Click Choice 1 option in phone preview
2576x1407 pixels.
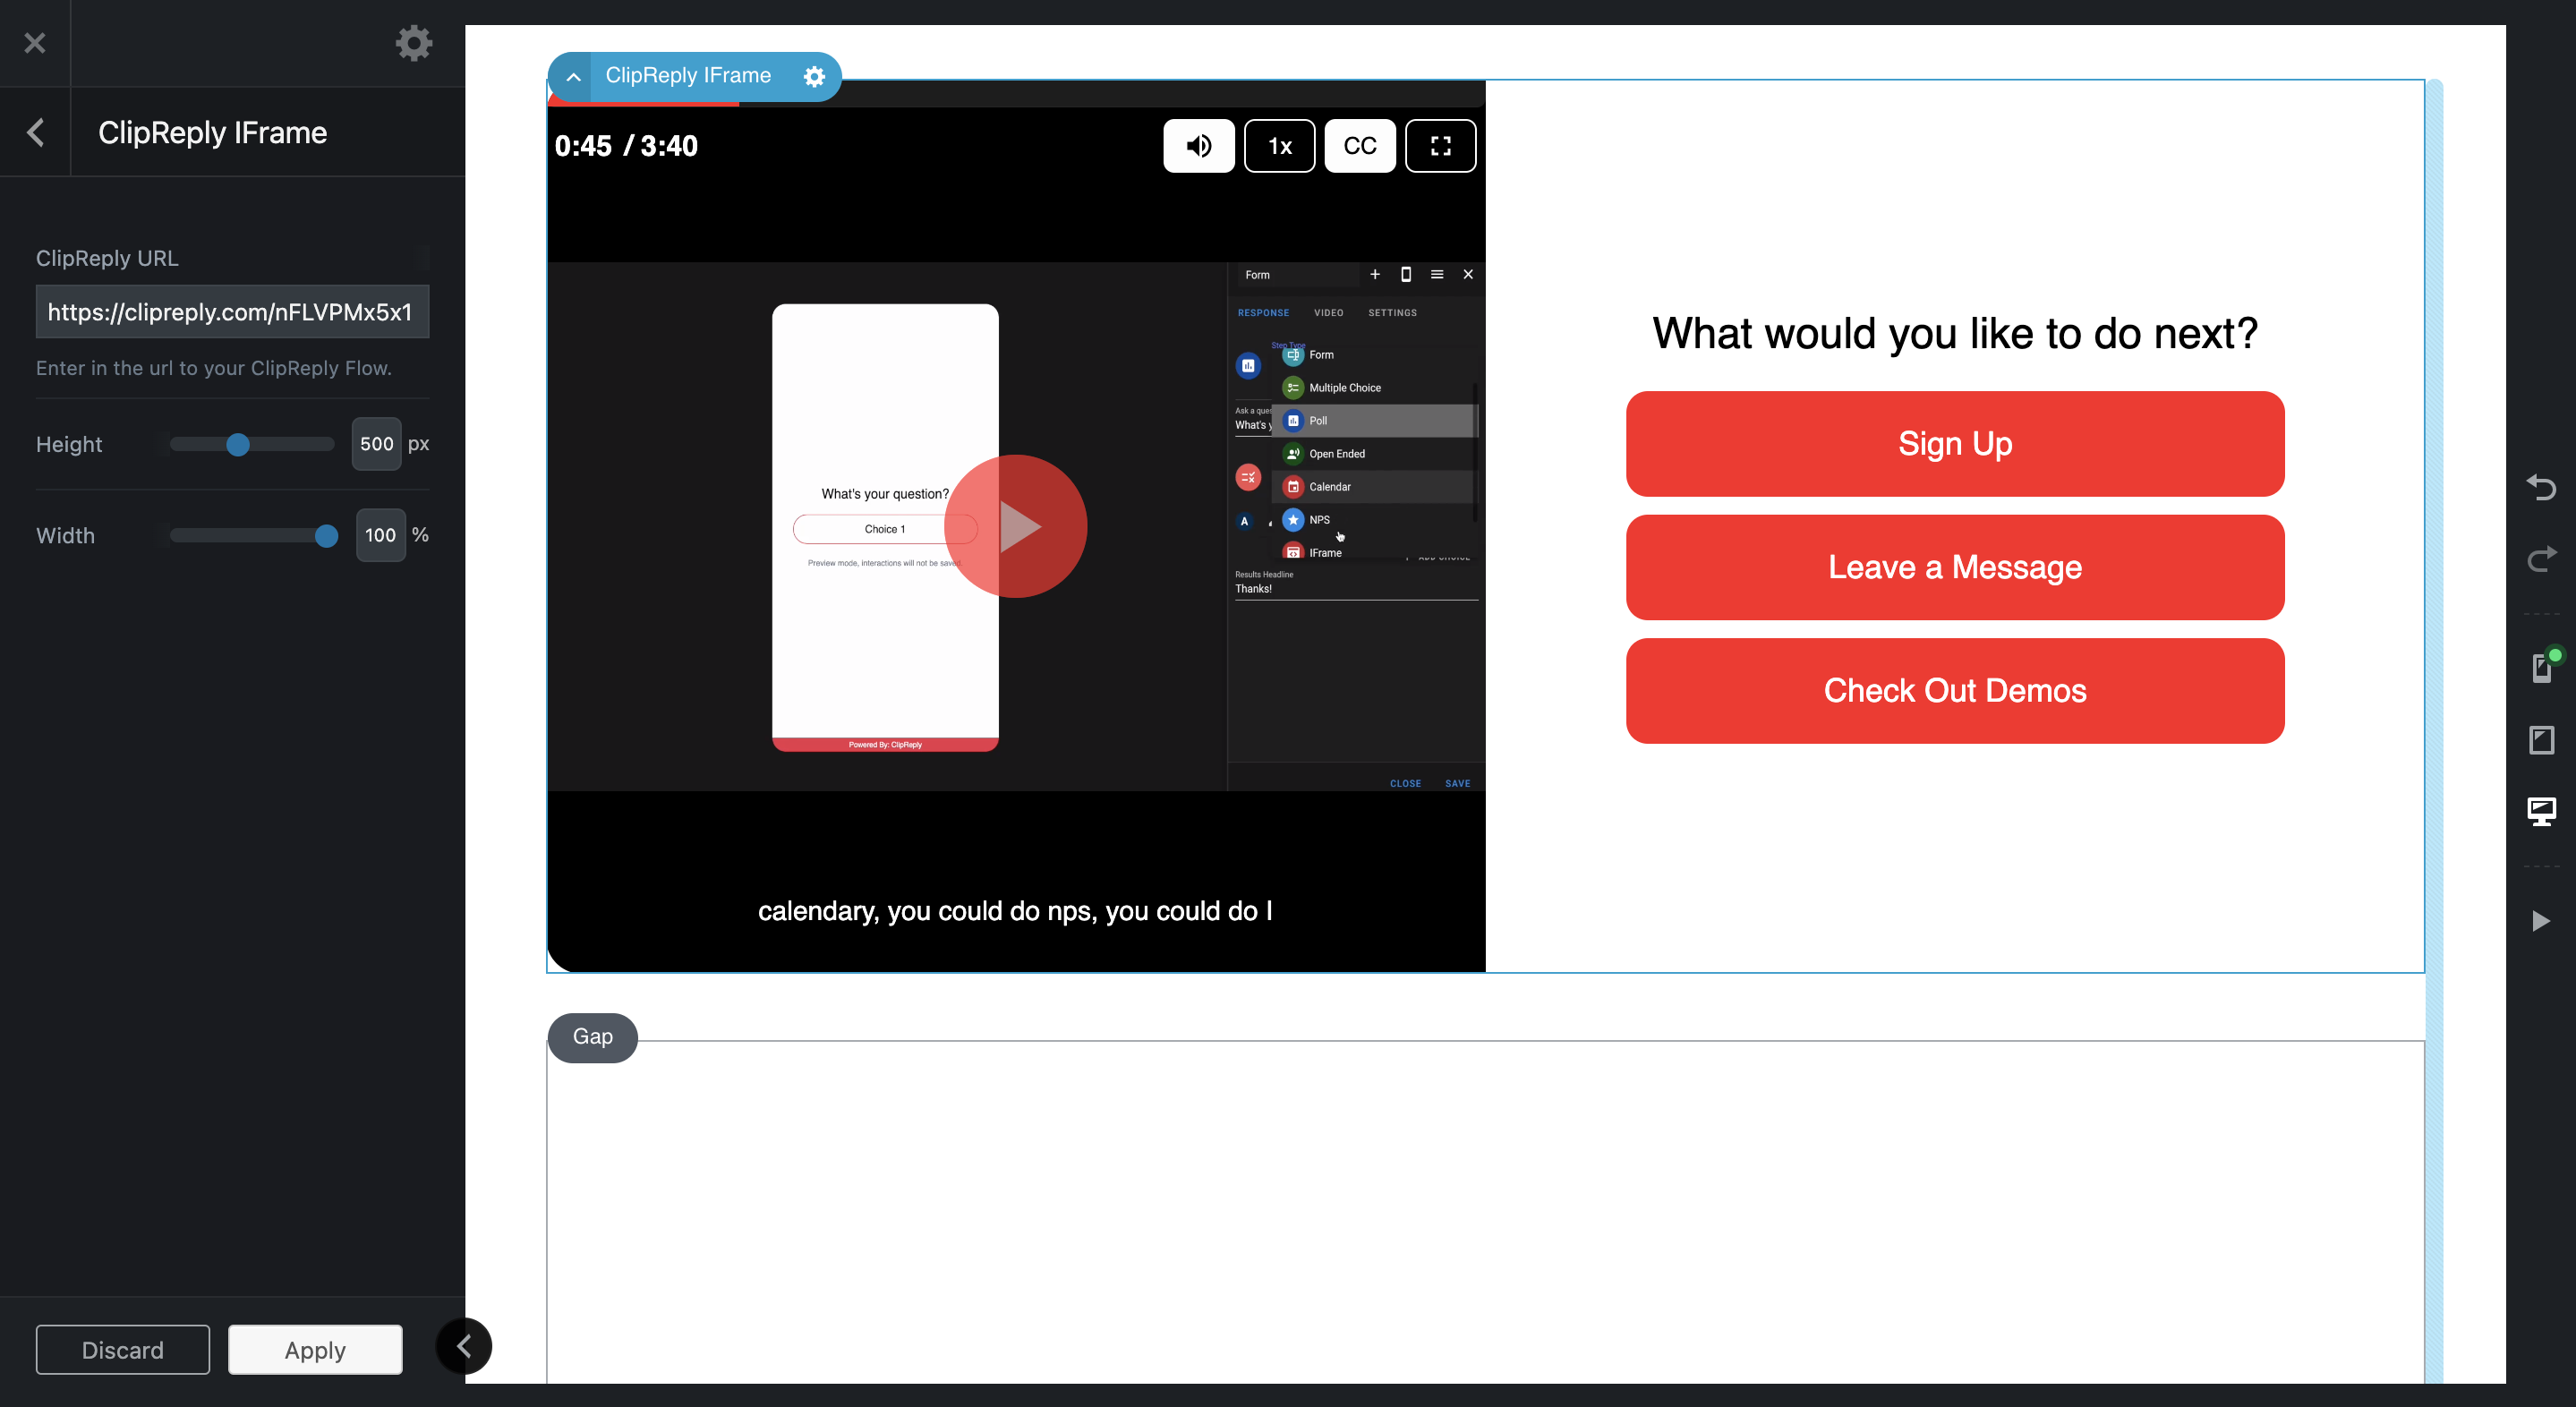click(884, 529)
